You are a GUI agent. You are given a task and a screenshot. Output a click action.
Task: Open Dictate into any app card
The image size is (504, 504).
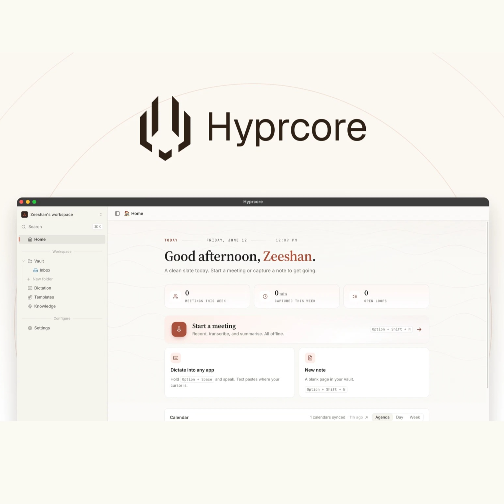tap(229, 373)
